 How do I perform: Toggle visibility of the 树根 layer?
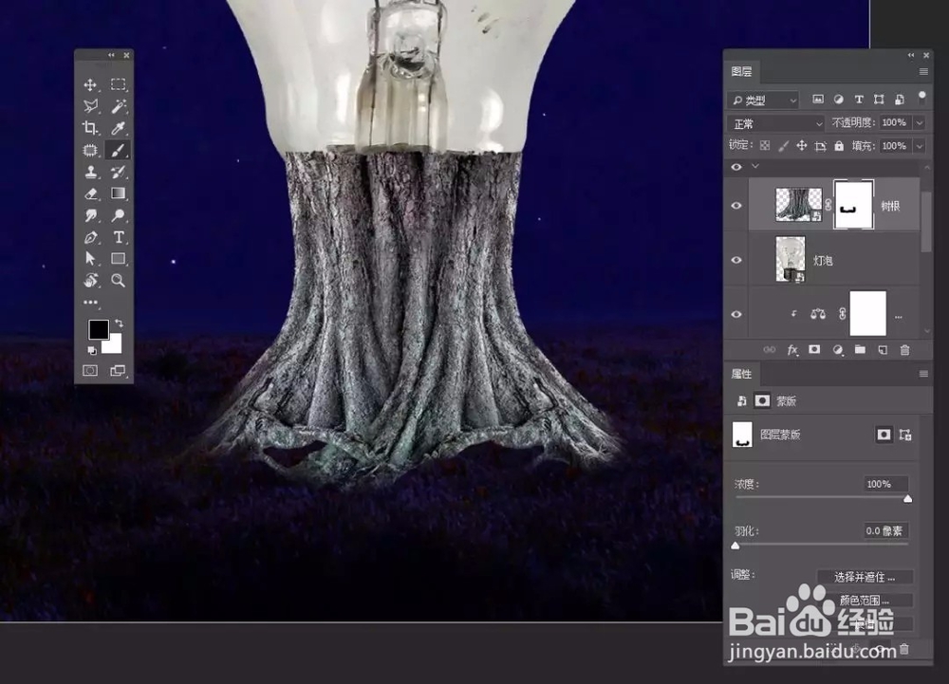click(x=737, y=205)
